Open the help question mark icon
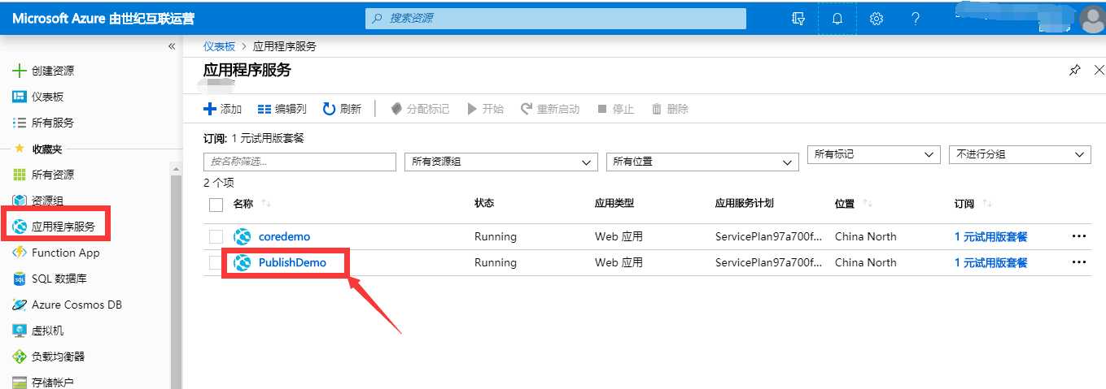Viewport: 1106px width, 389px height. [916, 19]
